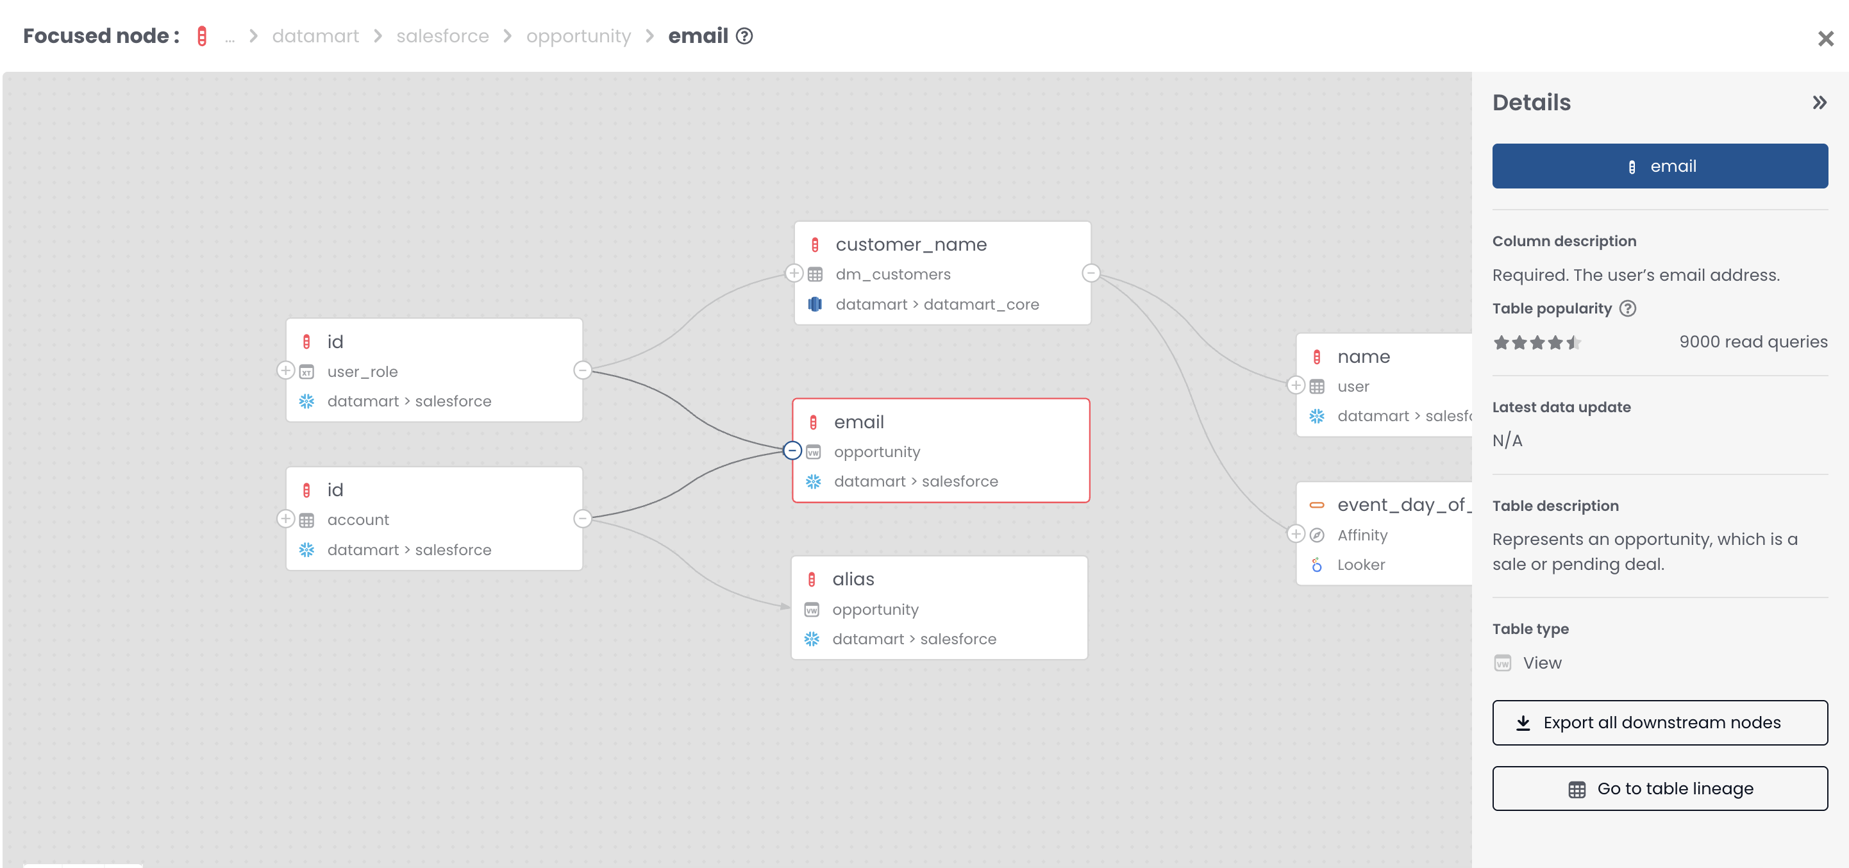Collapse upstream lineage with minus toggle on email node
The width and height of the screenshot is (1849, 868).
[792, 451]
